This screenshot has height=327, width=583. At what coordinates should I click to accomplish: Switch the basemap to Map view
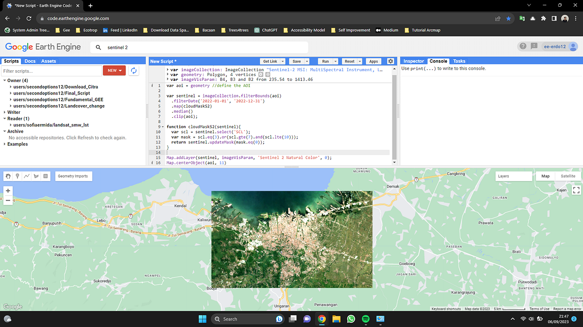[x=545, y=176]
